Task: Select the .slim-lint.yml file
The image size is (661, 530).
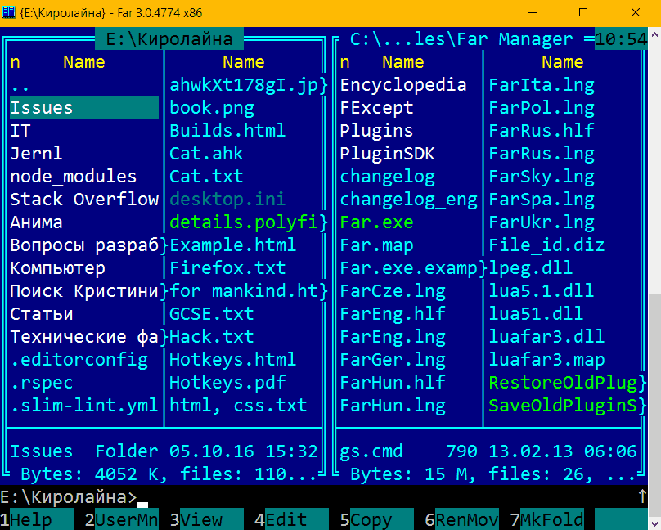Action: (x=84, y=406)
